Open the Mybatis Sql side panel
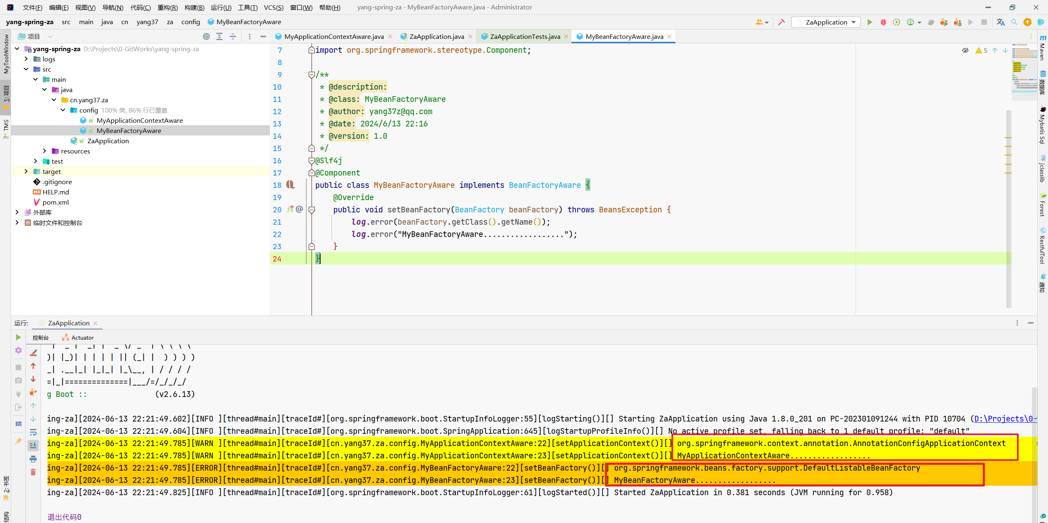Viewport: 1048px width, 523px height. tap(1042, 125)
